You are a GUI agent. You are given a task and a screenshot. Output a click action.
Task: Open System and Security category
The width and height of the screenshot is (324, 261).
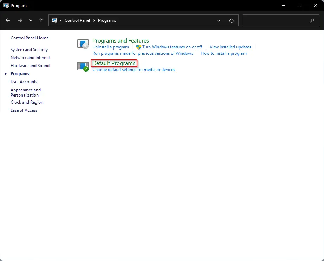point(29,50)
